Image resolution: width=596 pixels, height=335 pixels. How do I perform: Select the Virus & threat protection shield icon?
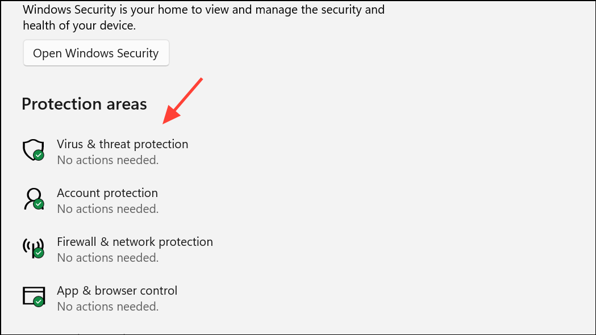[x=34, y=150]
